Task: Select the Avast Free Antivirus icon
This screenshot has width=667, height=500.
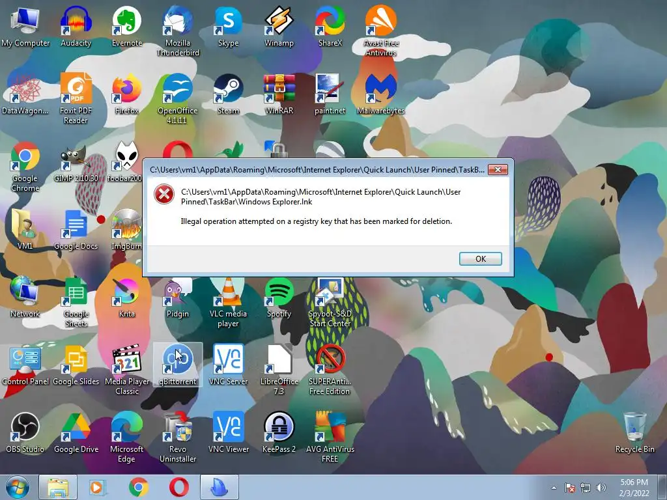Action: [380, 31]
